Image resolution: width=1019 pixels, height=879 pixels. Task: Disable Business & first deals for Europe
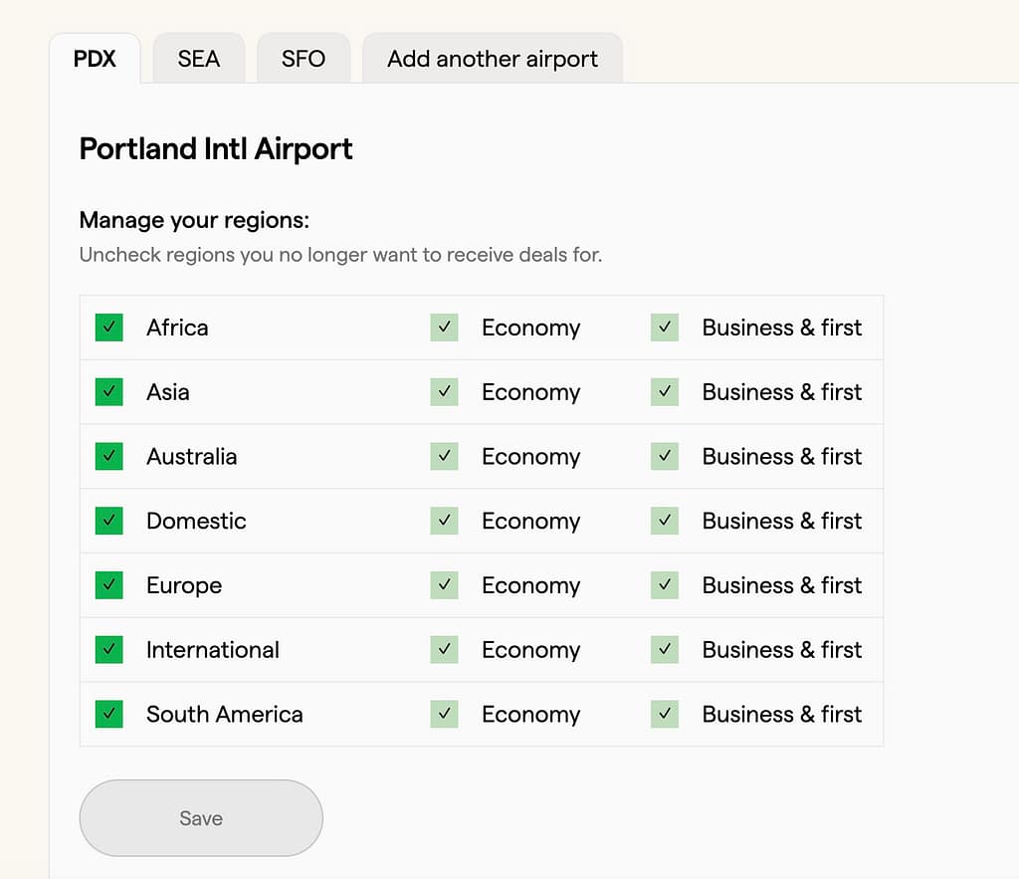[x=664, y=585]
